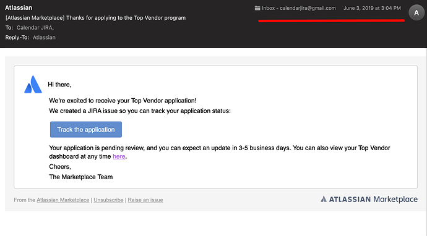Open the Atlassian Marketplace footer link
The width and height of the screenshot is (427, 236).
63,200
